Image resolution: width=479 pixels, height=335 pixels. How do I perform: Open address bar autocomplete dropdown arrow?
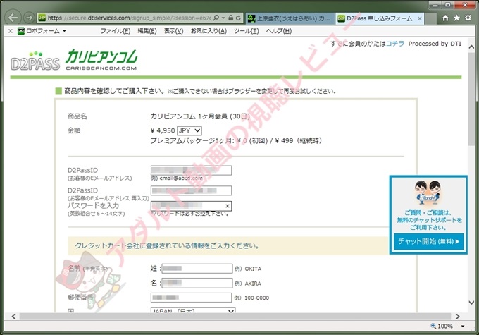223,18
